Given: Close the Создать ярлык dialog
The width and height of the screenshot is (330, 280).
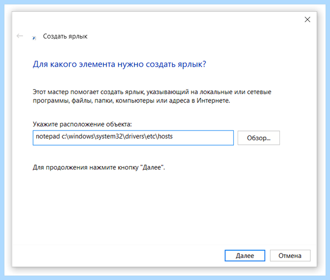Looking at the screenshot, I should (307, 20).
